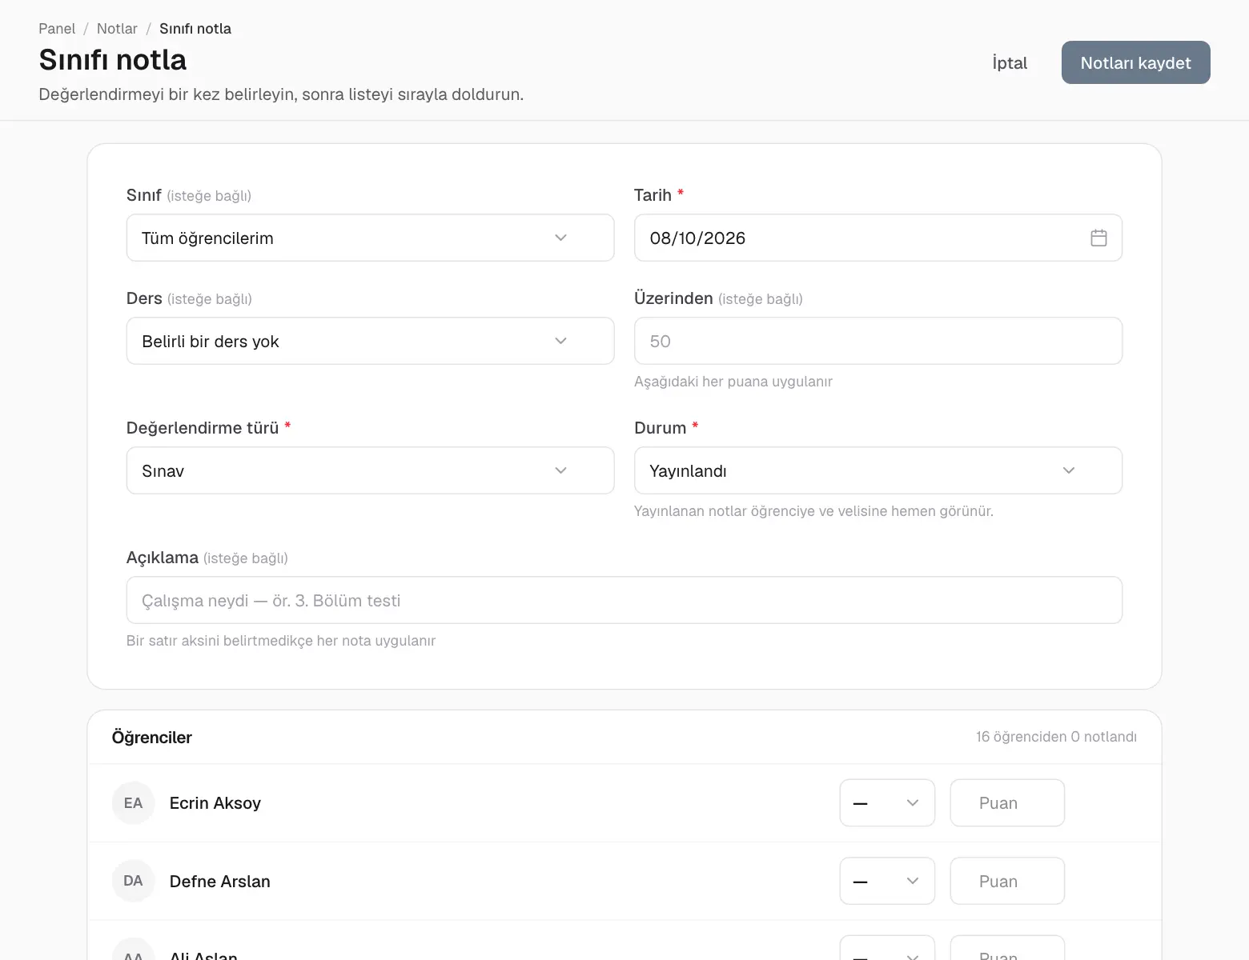Open the Değerlendirme türü dropdown set to Sınav

pyautogui.click(x=370, y=470)
